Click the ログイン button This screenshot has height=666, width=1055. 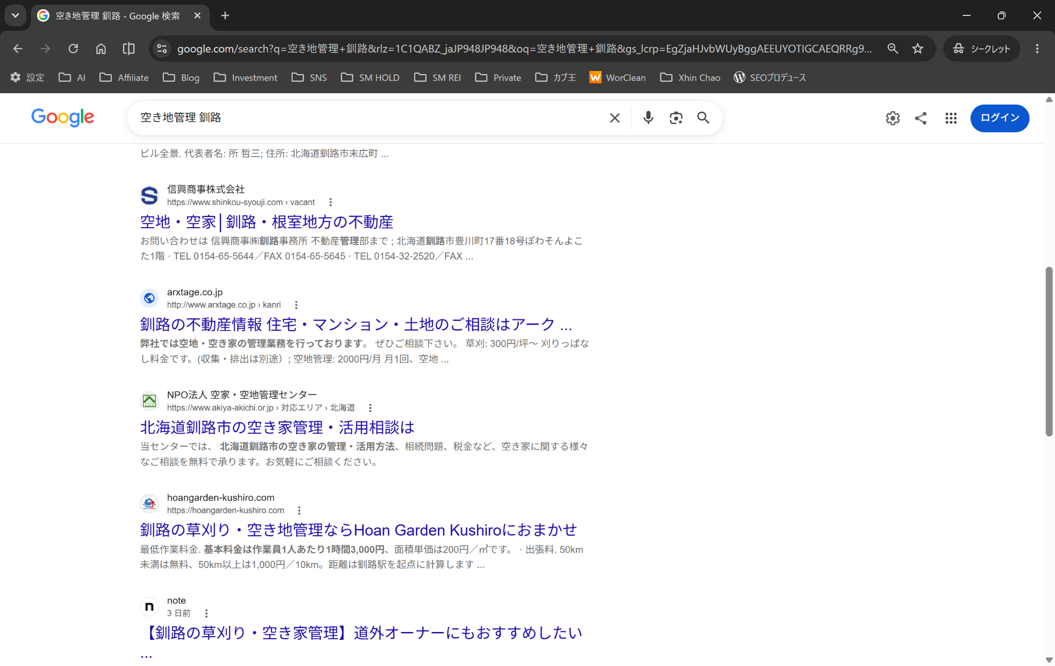click(x=999, y=118)
